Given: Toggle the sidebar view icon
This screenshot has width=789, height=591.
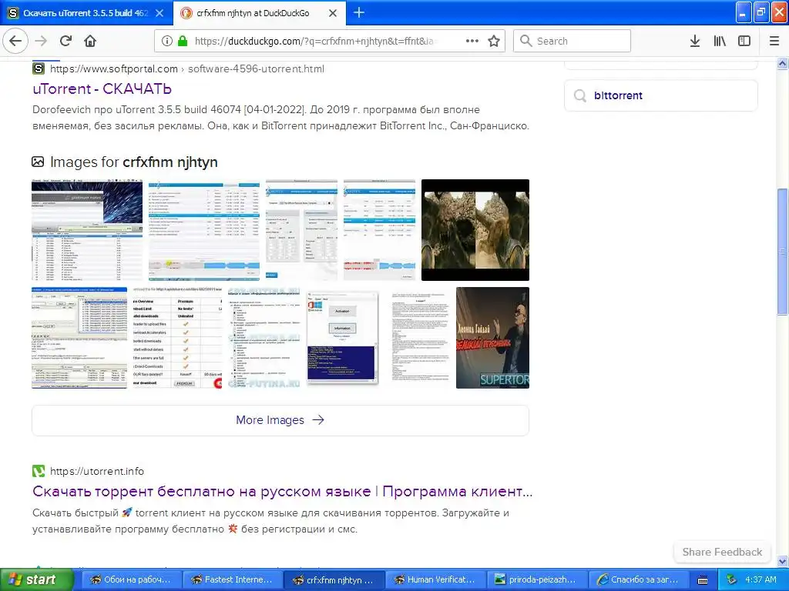Looking at the screenshot, I should (x=744, y=41).
